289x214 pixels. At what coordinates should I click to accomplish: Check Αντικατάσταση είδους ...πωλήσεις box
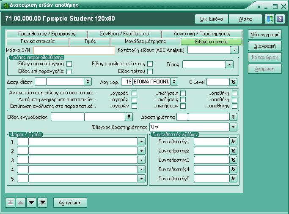coord(183,93)
